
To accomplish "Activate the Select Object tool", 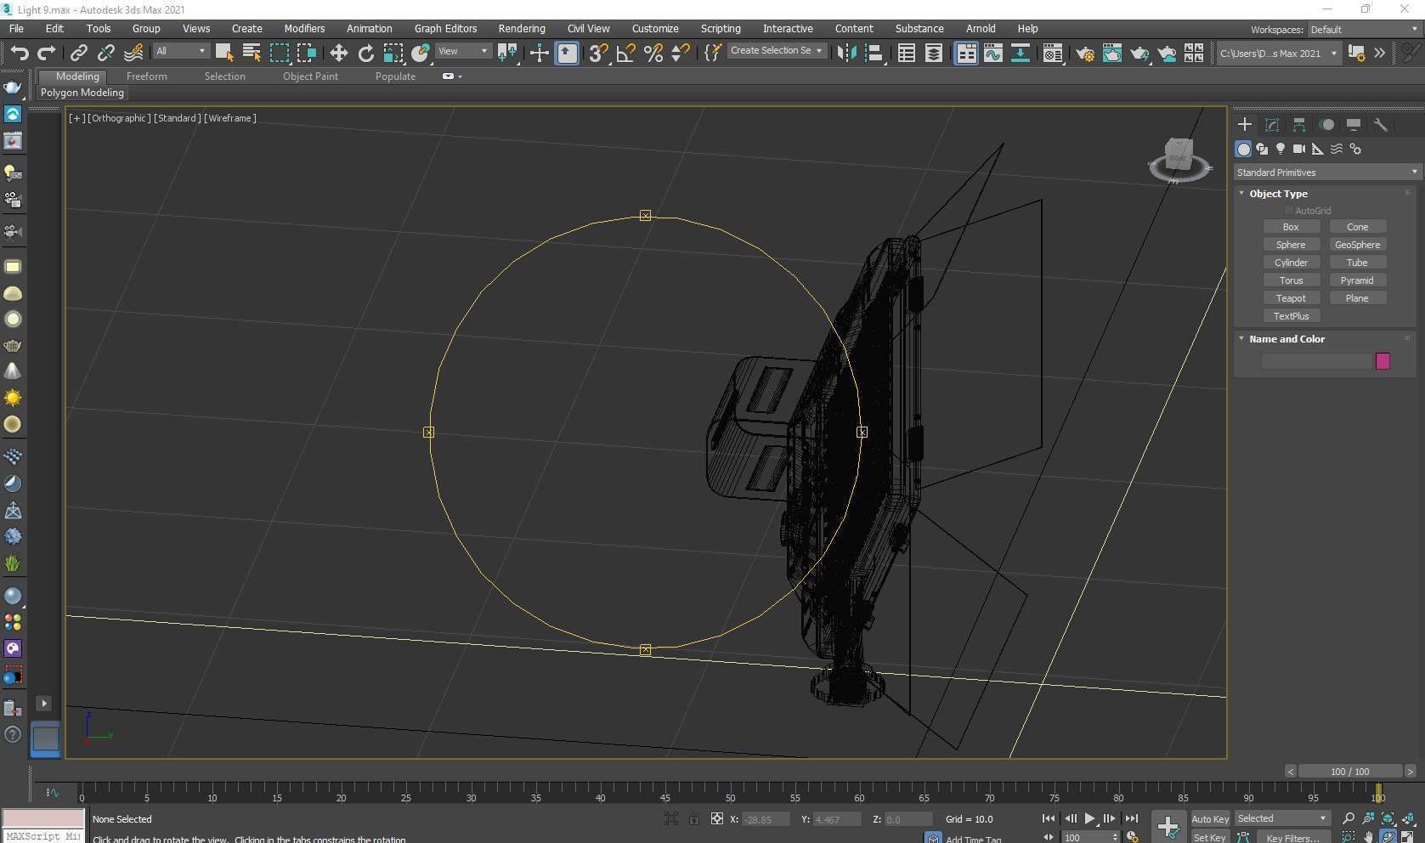I will [224, 53].
